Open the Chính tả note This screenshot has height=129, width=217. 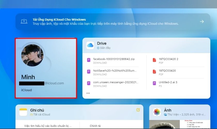95,126
